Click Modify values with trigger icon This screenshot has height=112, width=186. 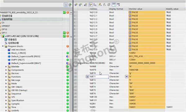click(x=104, y=5)
